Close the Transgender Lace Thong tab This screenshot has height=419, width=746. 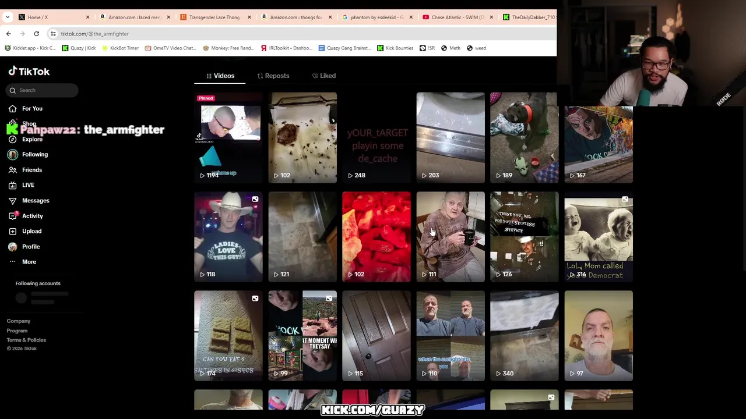[249, 17]
